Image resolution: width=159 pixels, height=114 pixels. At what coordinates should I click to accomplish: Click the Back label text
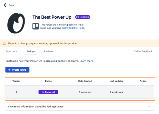point(11,5)
